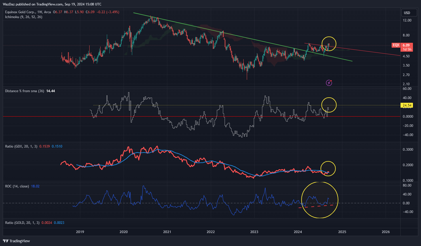Click the 3.50 price scale label
Viewport: 421px width, 246px height.
coord(406,65)
